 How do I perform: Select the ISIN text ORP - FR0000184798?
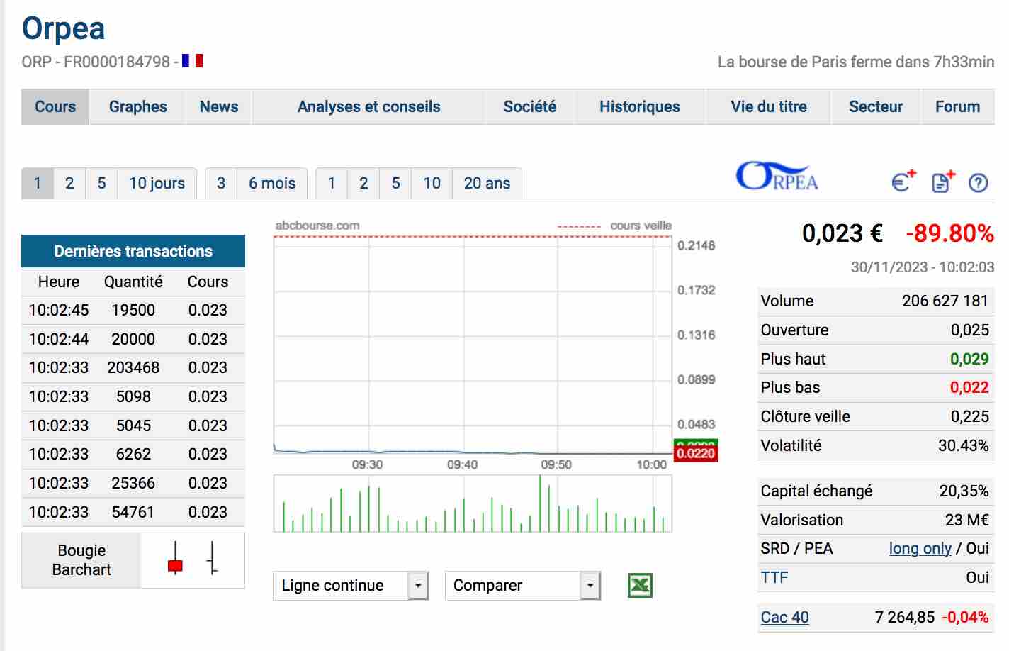coord(96,62)
